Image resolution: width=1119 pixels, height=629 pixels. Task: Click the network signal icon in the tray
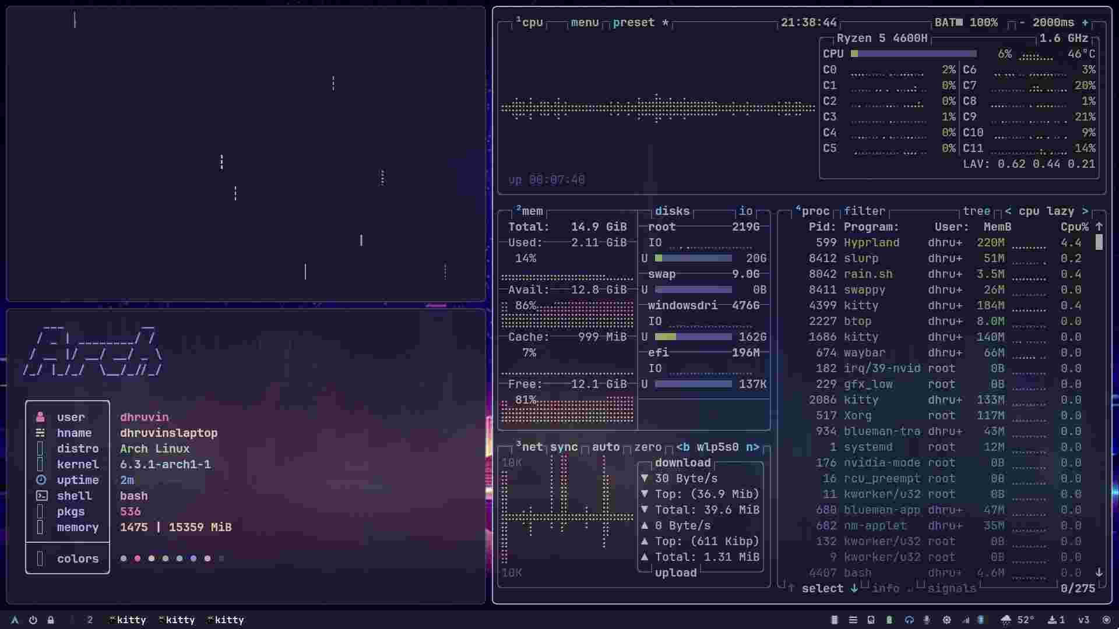tap(966, 620)
